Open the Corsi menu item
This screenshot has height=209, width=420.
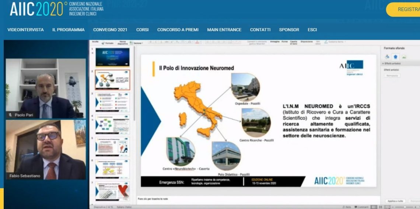click(x=142, y=30)
